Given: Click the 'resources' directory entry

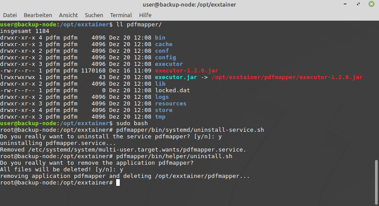Looking at the screenshot, I should (170, 104).
